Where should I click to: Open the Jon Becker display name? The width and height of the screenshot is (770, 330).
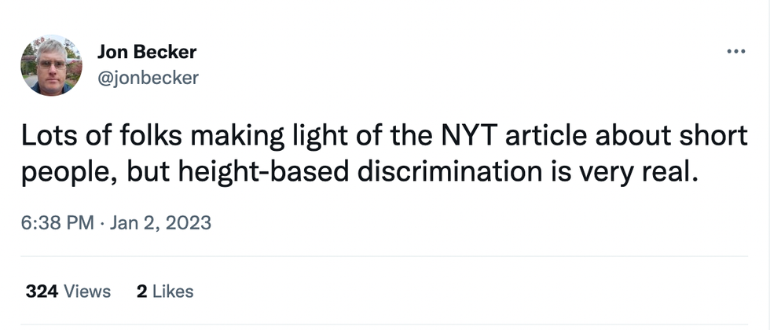147,53
